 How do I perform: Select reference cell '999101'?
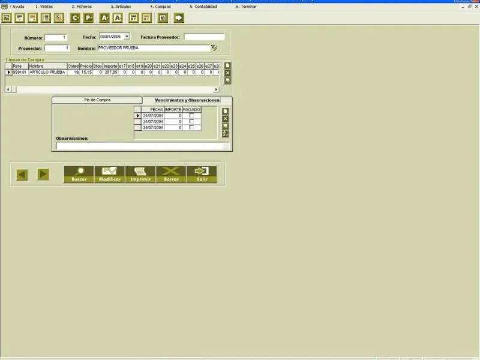point(20,72)
